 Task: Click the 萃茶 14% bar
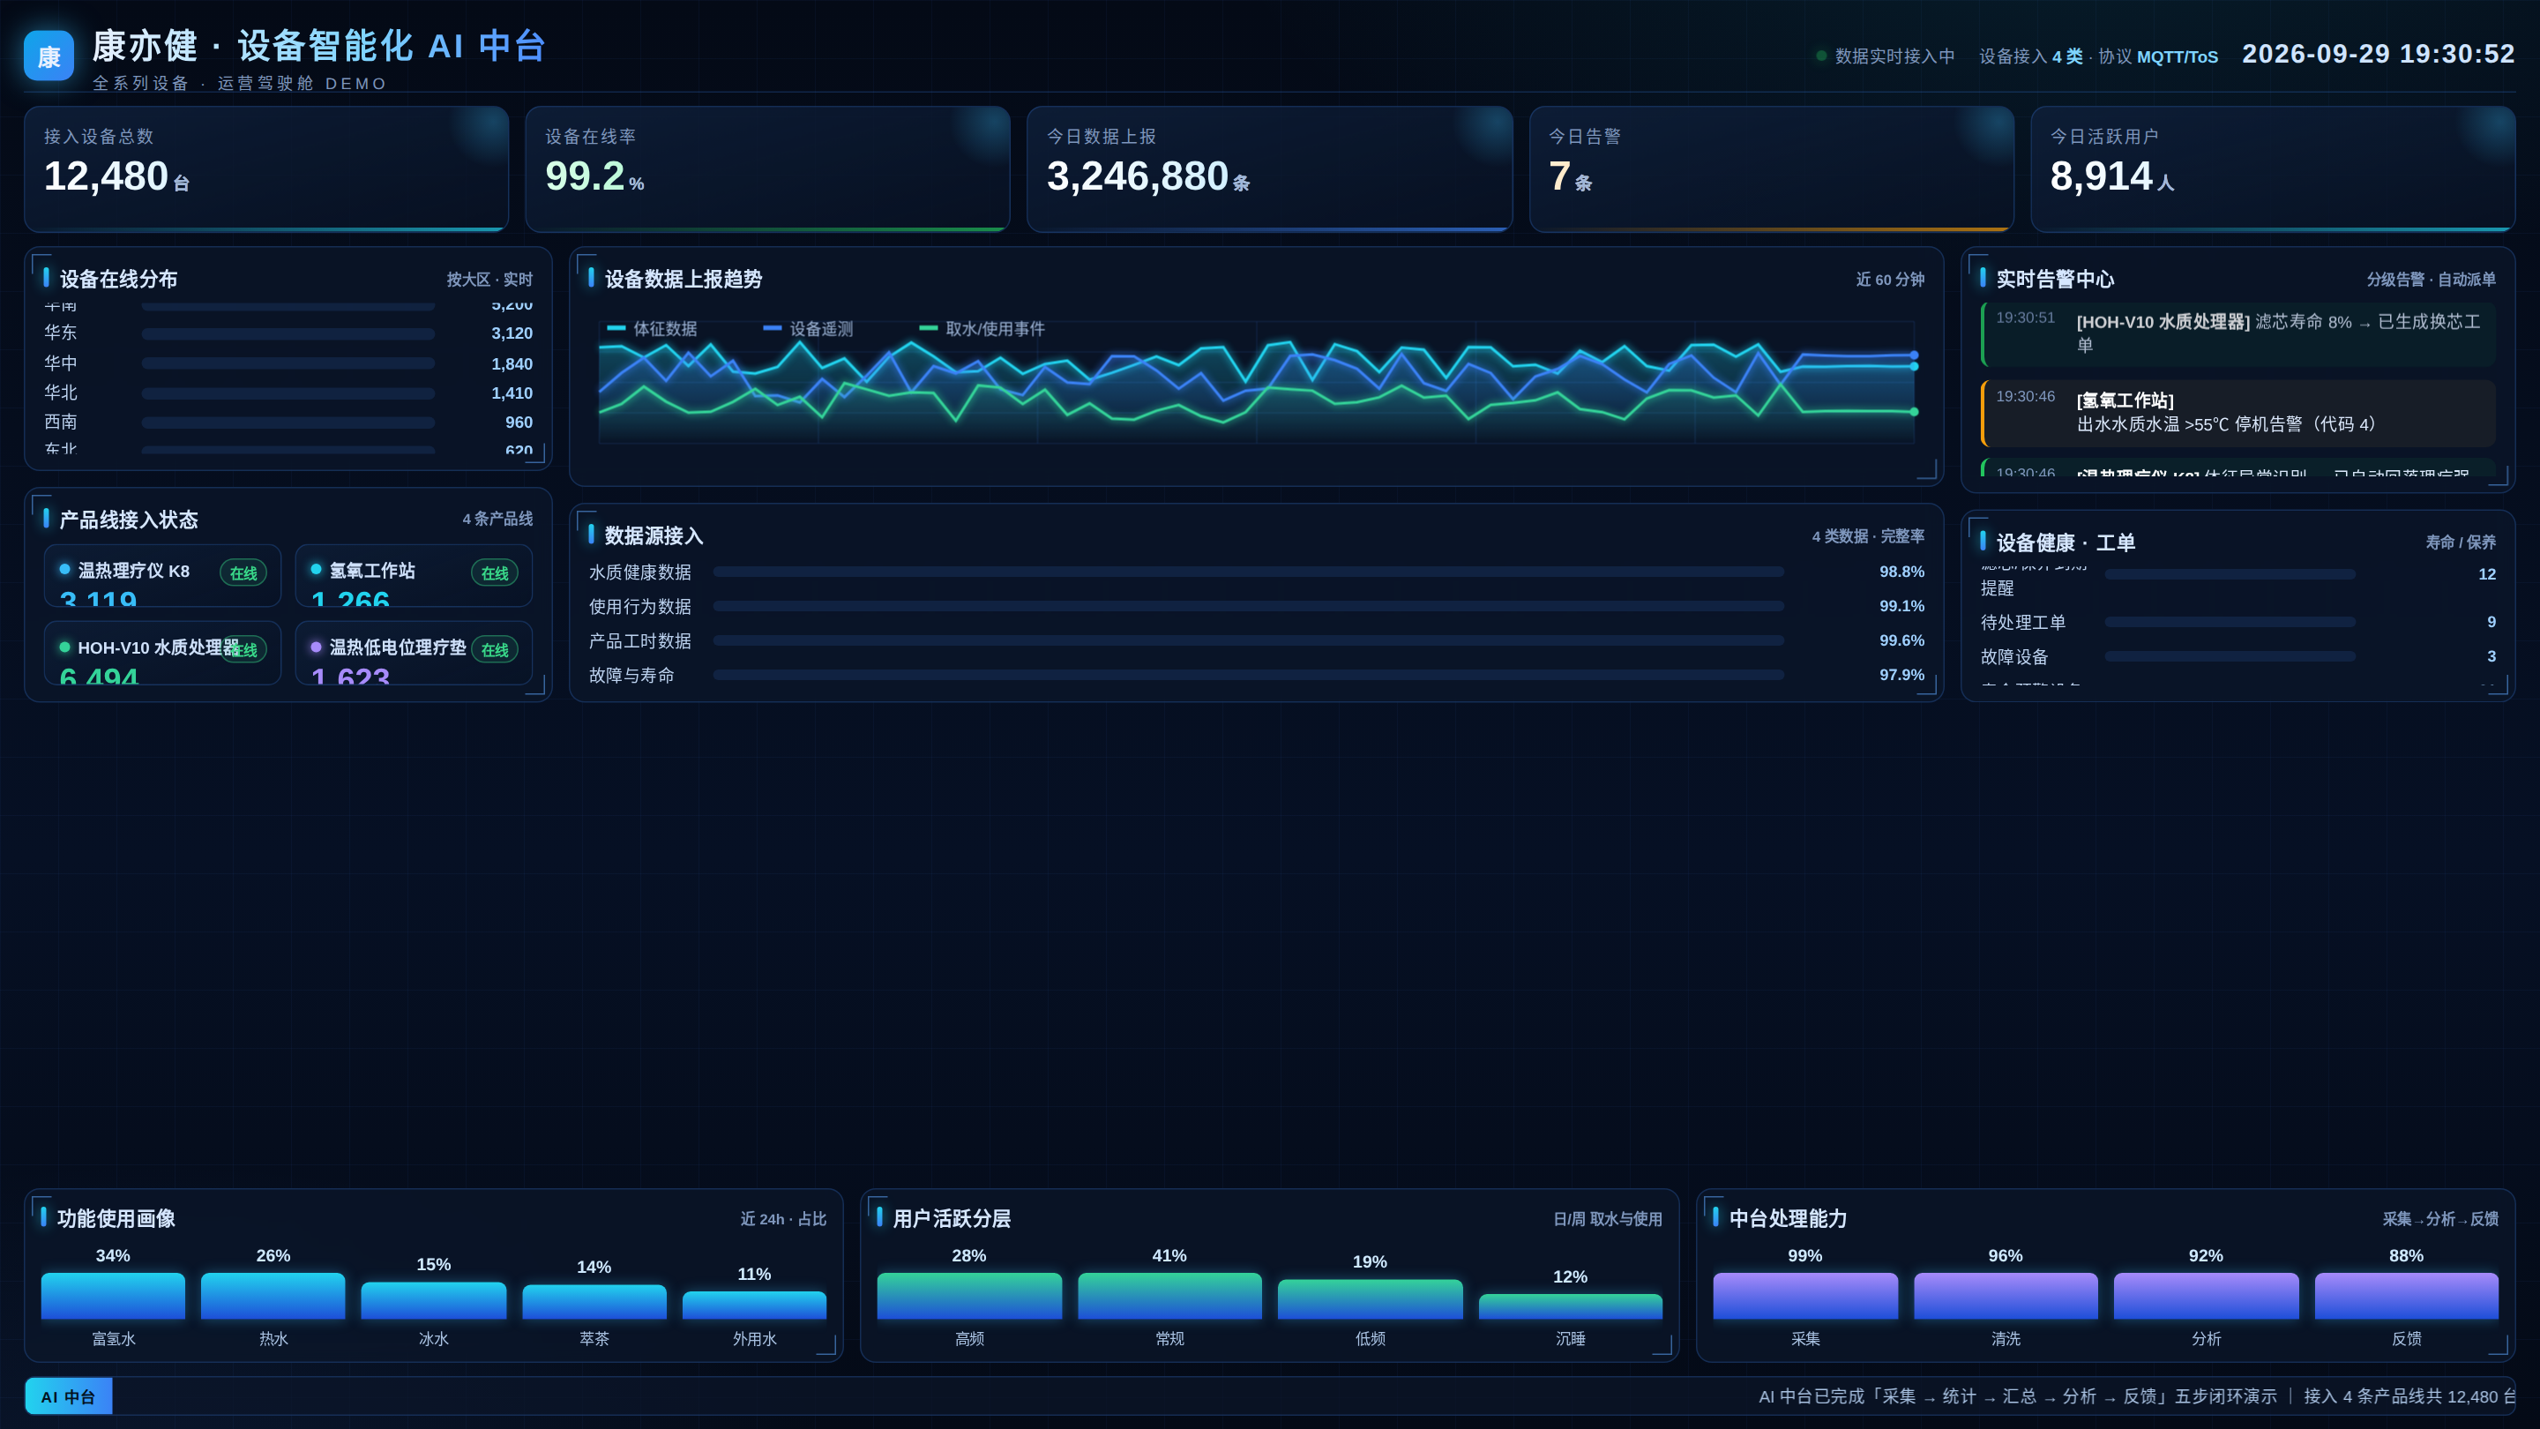pyautogui.click(x=594, y=1301)
